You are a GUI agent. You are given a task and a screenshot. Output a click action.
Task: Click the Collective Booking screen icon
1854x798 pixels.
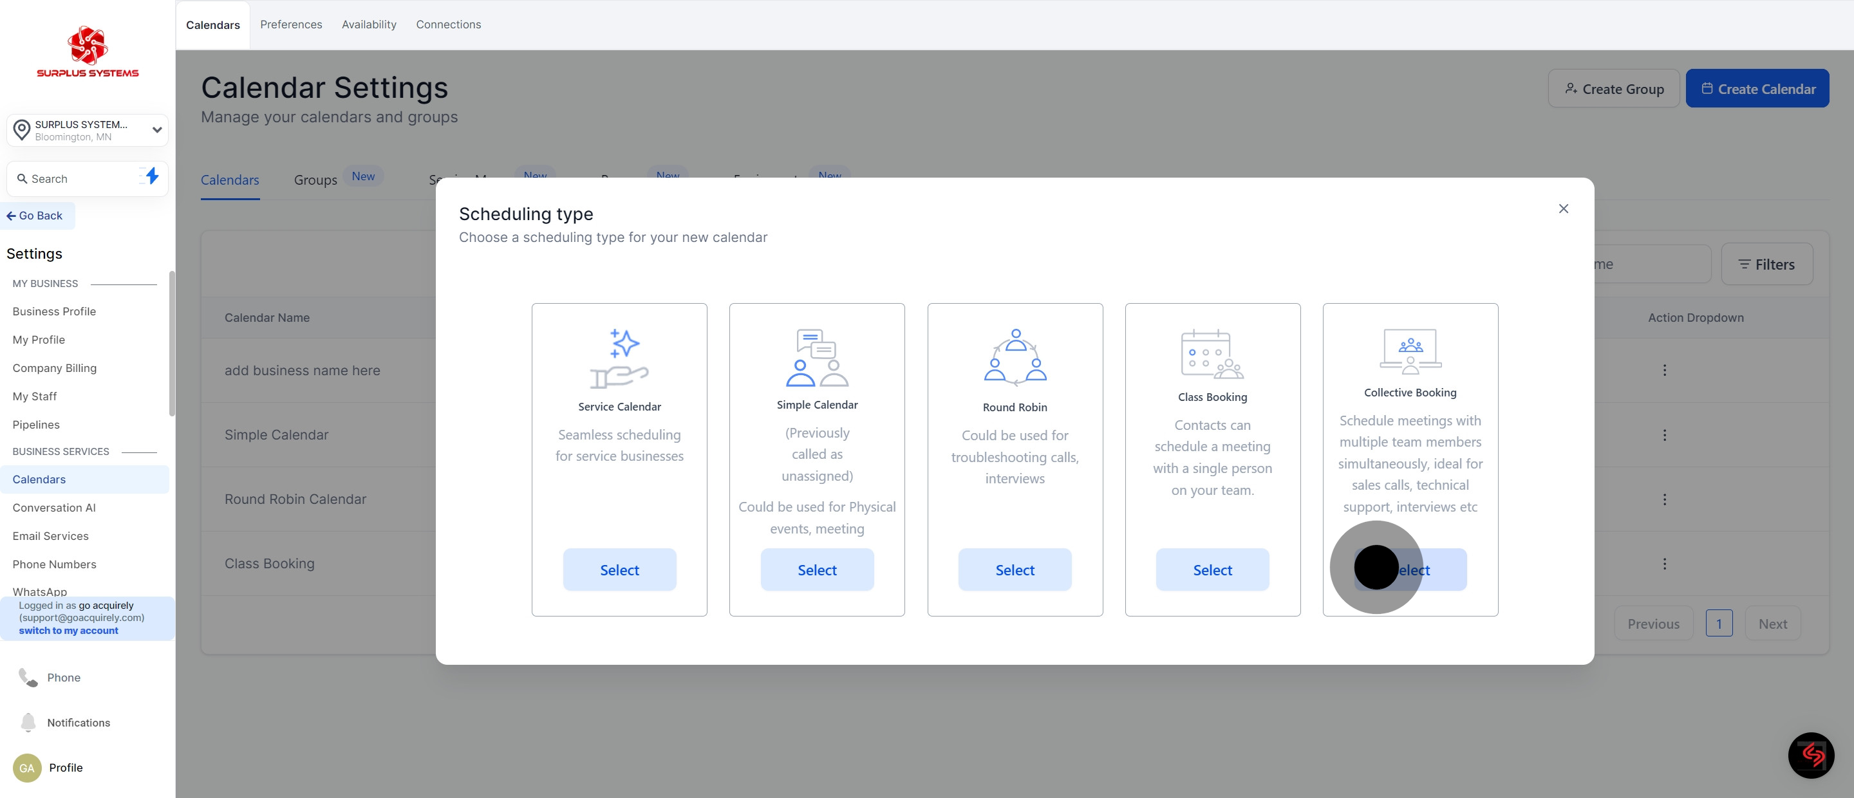[1410, 351]
